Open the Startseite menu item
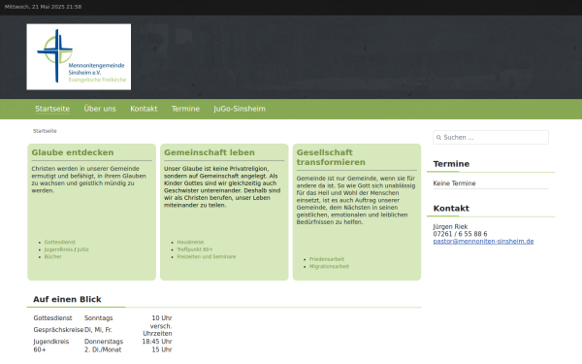The width and height of the screenshot is (582, 364). tap(52, 109)
